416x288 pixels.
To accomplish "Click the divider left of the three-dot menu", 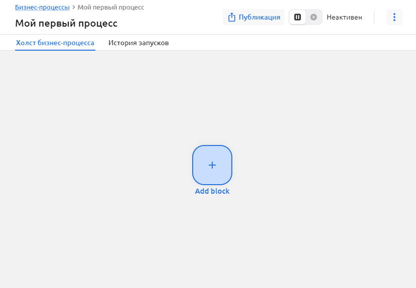I will [374, 17].
